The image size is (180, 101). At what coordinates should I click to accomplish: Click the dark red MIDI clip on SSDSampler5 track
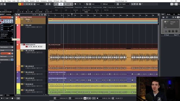click(x=103, y=46)
